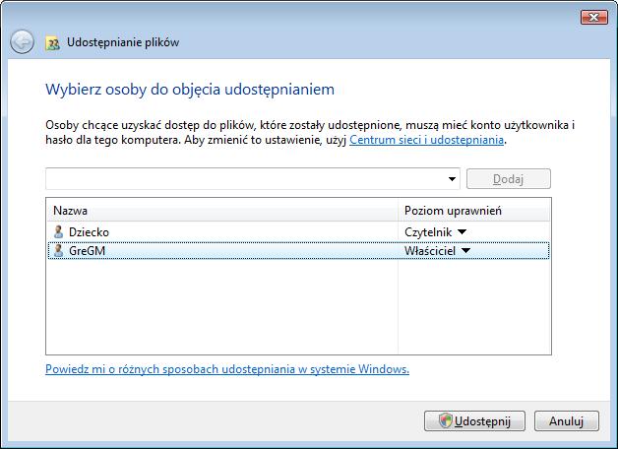Close the file sharing dialog window

click(594, 17)
